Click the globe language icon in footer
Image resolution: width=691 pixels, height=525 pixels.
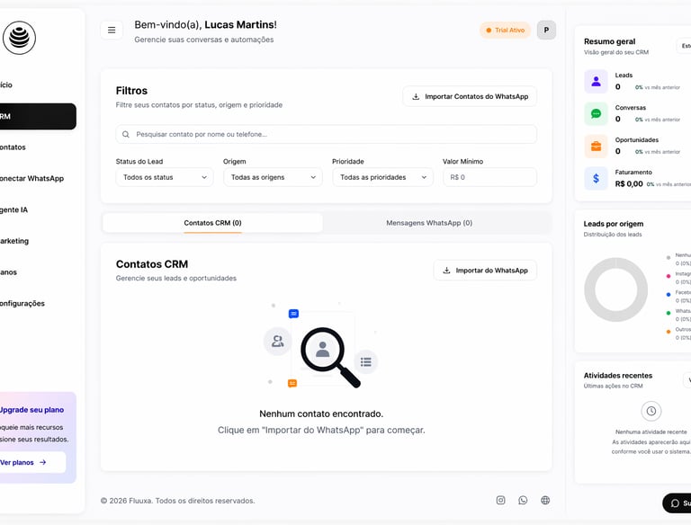pyautogui.click(x=545, y=501)
